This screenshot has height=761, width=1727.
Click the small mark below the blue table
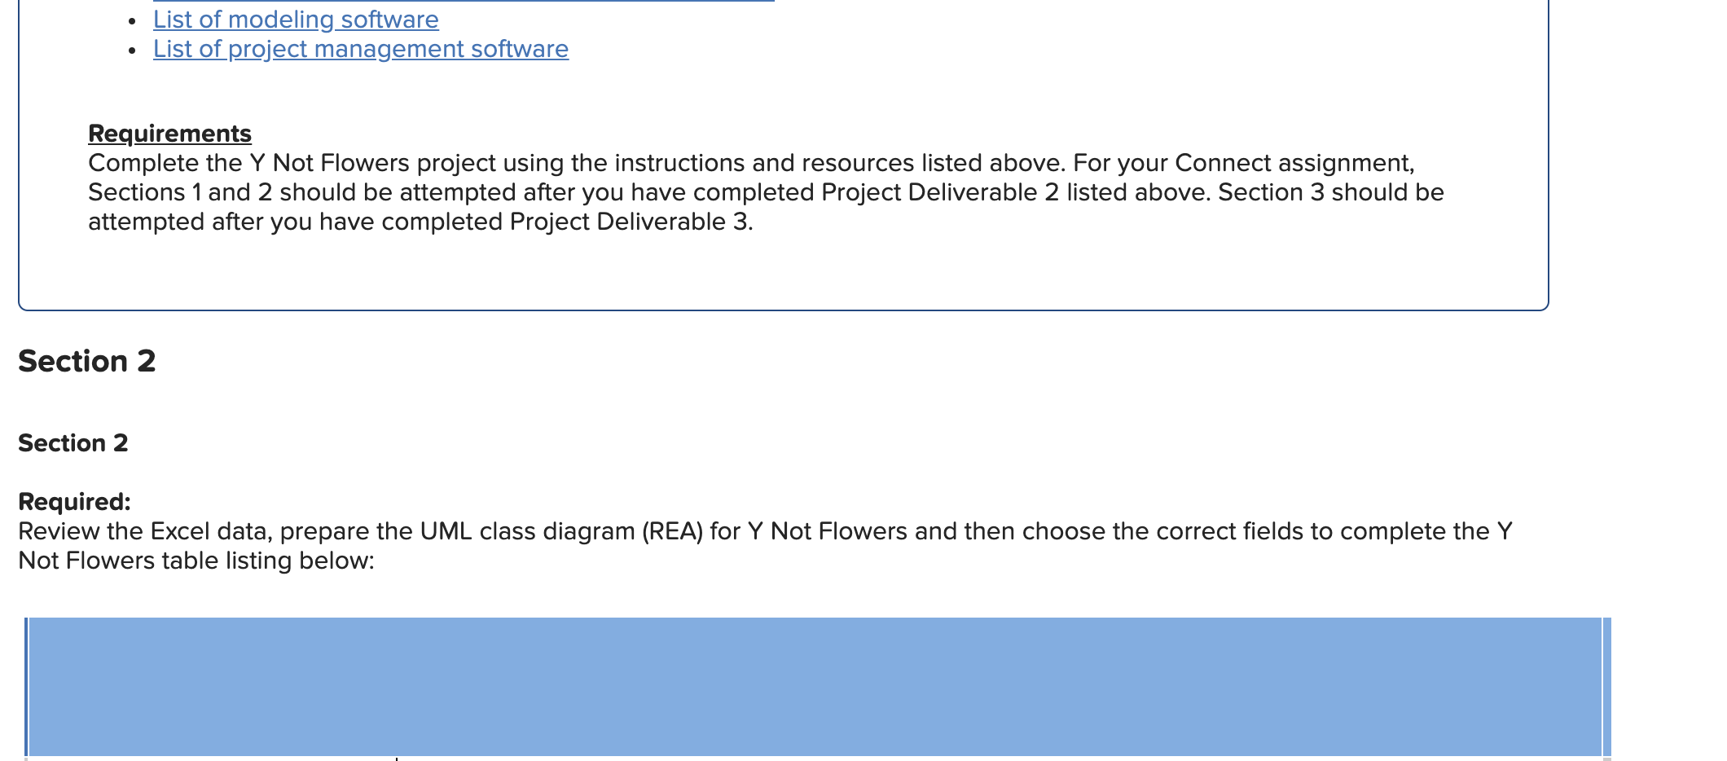click(x=397, y=758)
